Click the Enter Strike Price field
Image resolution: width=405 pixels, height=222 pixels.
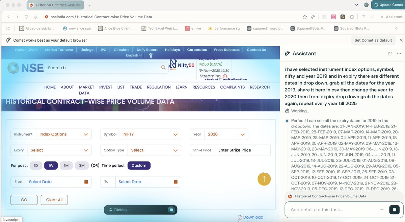coord(243,150)
